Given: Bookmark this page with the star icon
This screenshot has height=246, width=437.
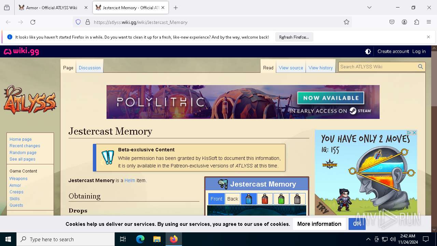Looking at the screenshot, I should pos(347,22).
